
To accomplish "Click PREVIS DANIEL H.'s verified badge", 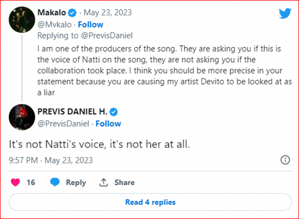I will point(114,112).
